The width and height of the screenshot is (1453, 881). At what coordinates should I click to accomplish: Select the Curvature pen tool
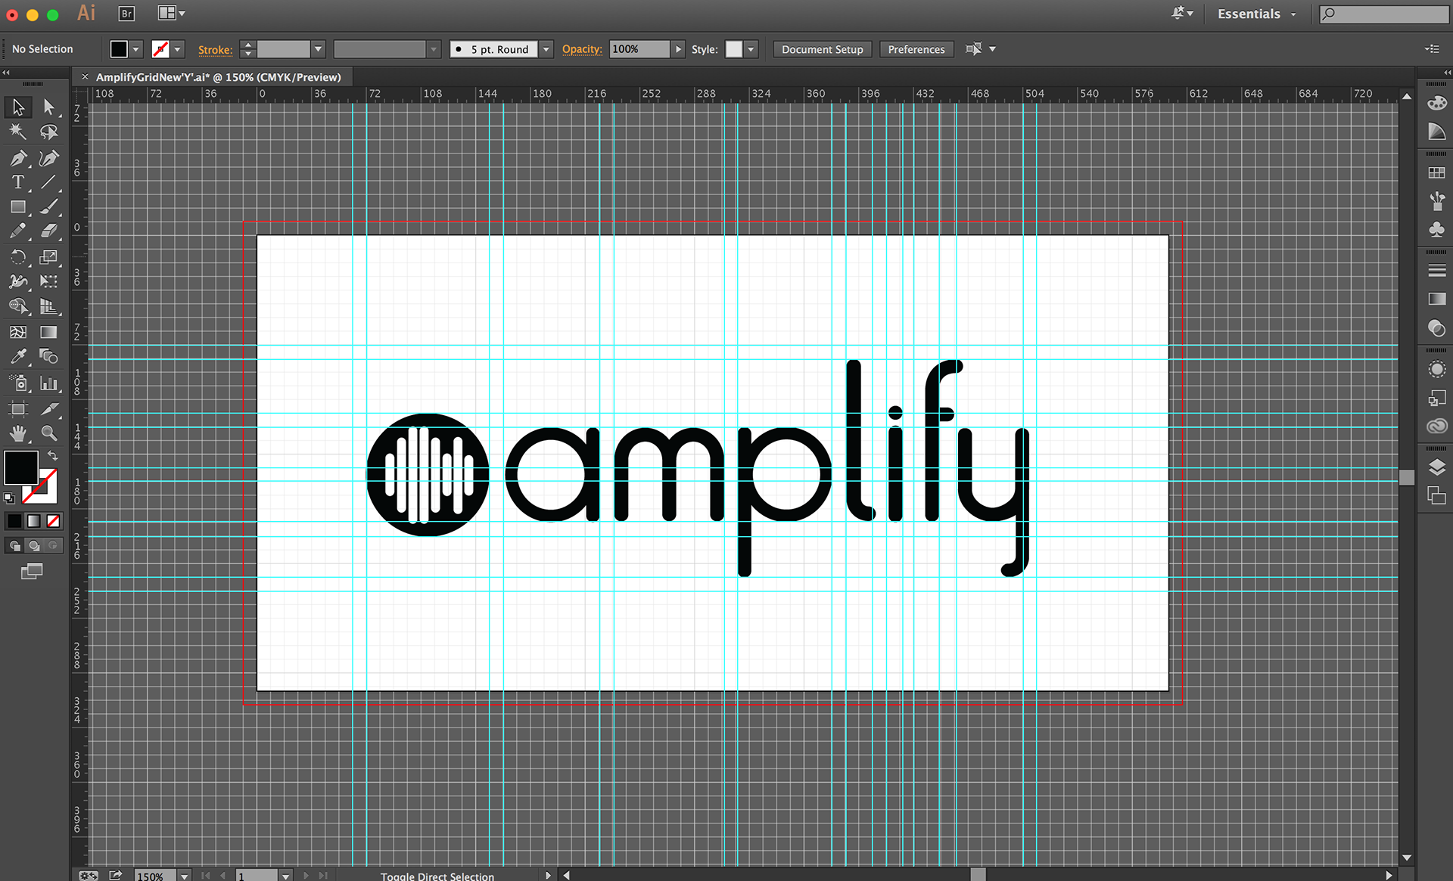point(49,158)
